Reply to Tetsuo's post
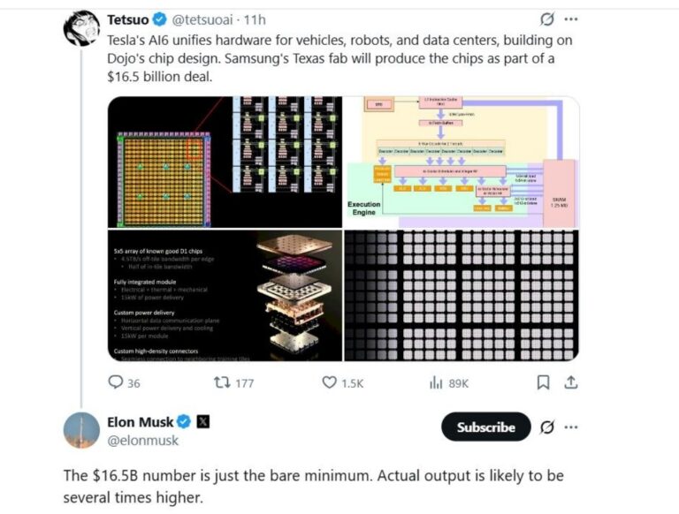Image resolution: width=679 pixels, height=514 pixels. (116, 382)
